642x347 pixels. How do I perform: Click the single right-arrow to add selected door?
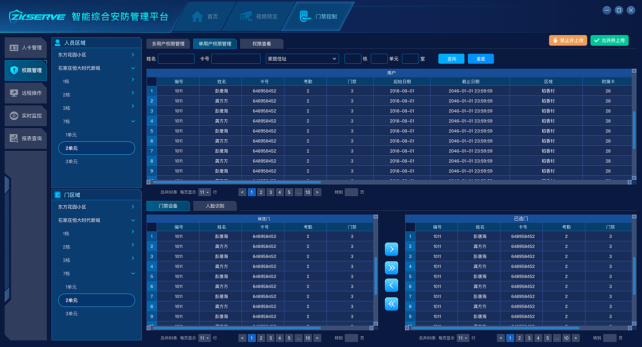point(391,249)
